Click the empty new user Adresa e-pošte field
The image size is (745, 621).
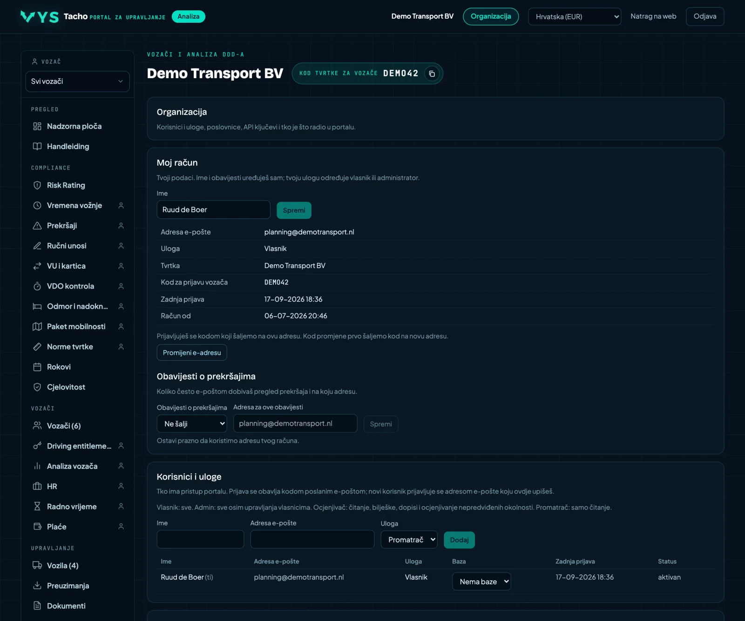pyautogui.click(x=312, y=539)
